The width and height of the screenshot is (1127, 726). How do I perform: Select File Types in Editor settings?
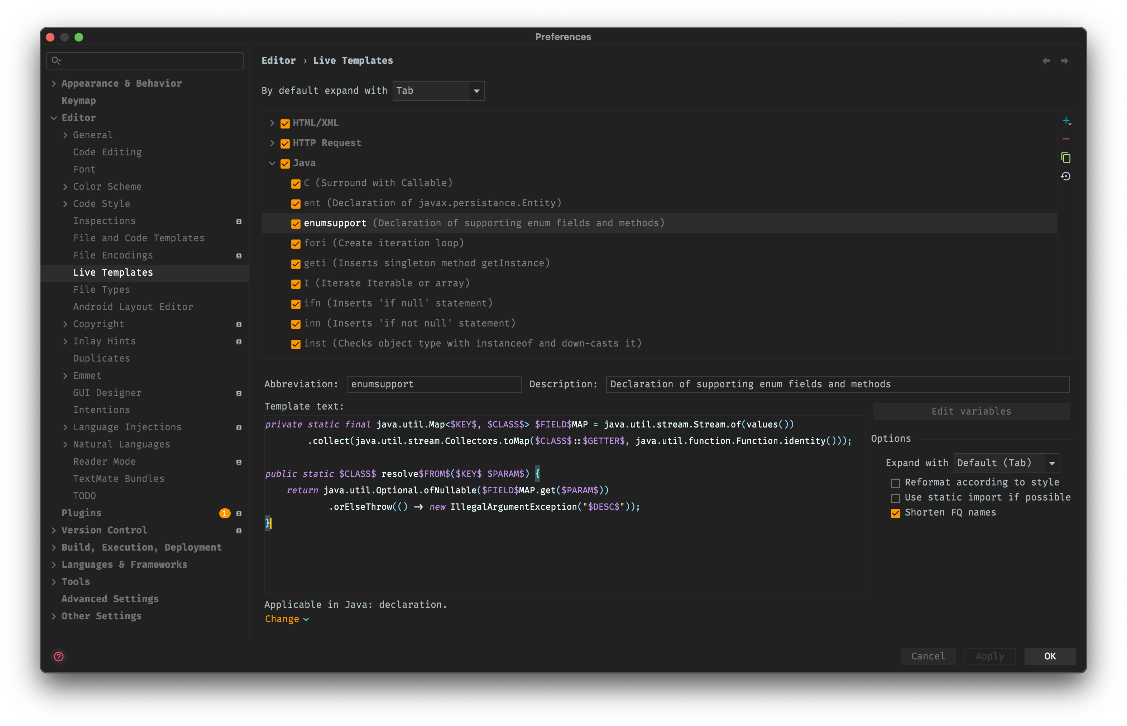coord(101,290)
